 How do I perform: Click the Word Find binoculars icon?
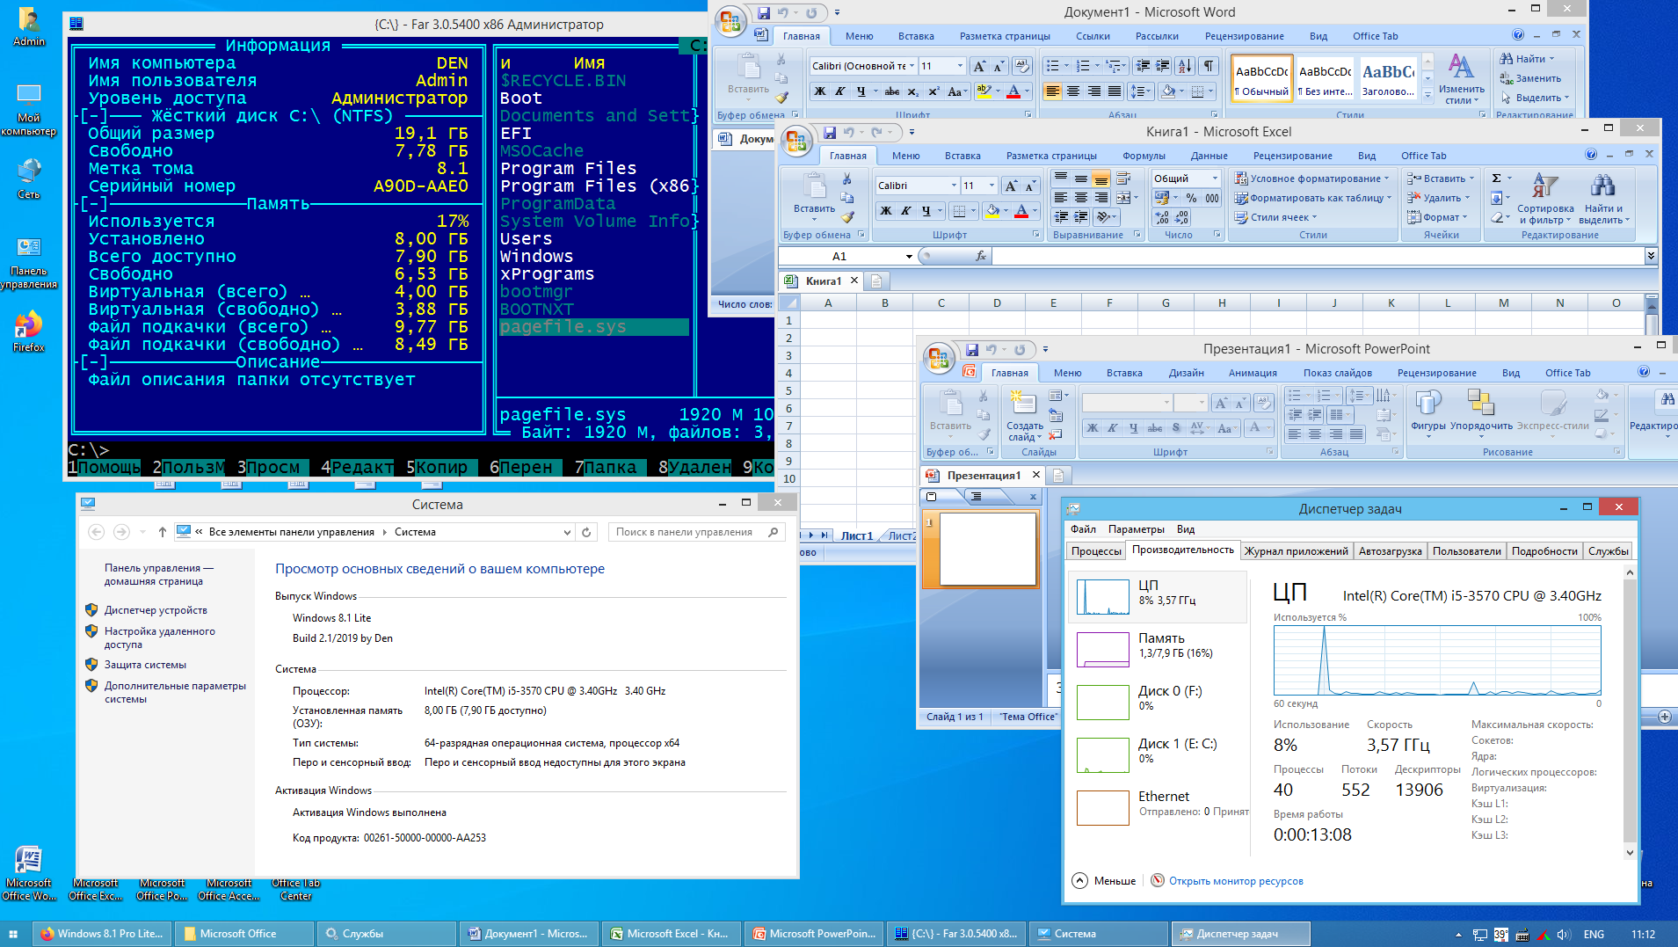1507,59
